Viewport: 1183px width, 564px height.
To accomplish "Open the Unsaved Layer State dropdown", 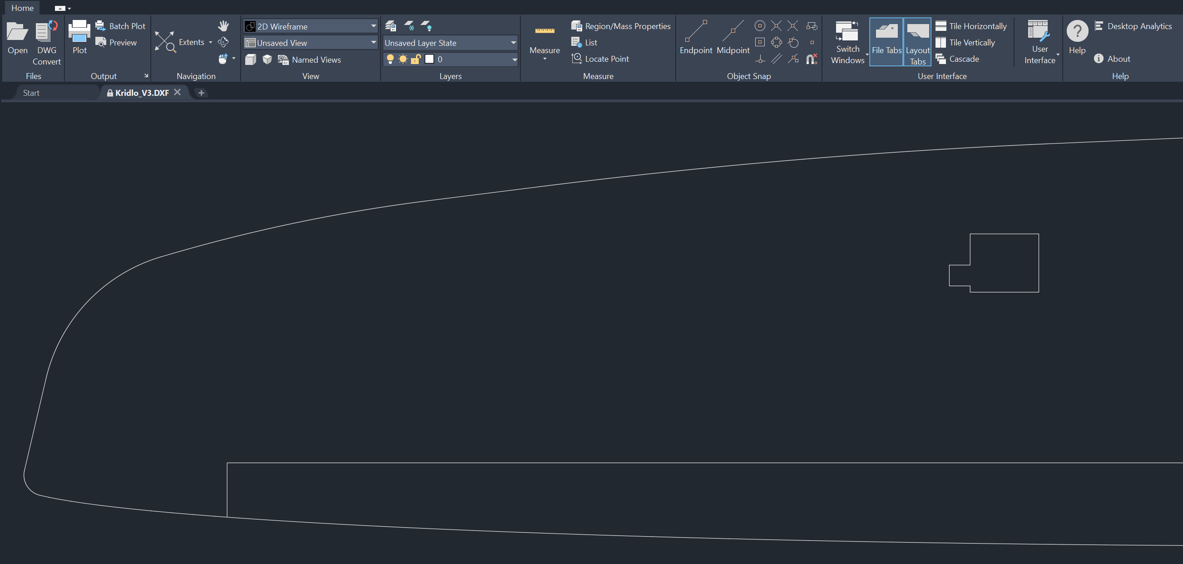I will point(513,43).
